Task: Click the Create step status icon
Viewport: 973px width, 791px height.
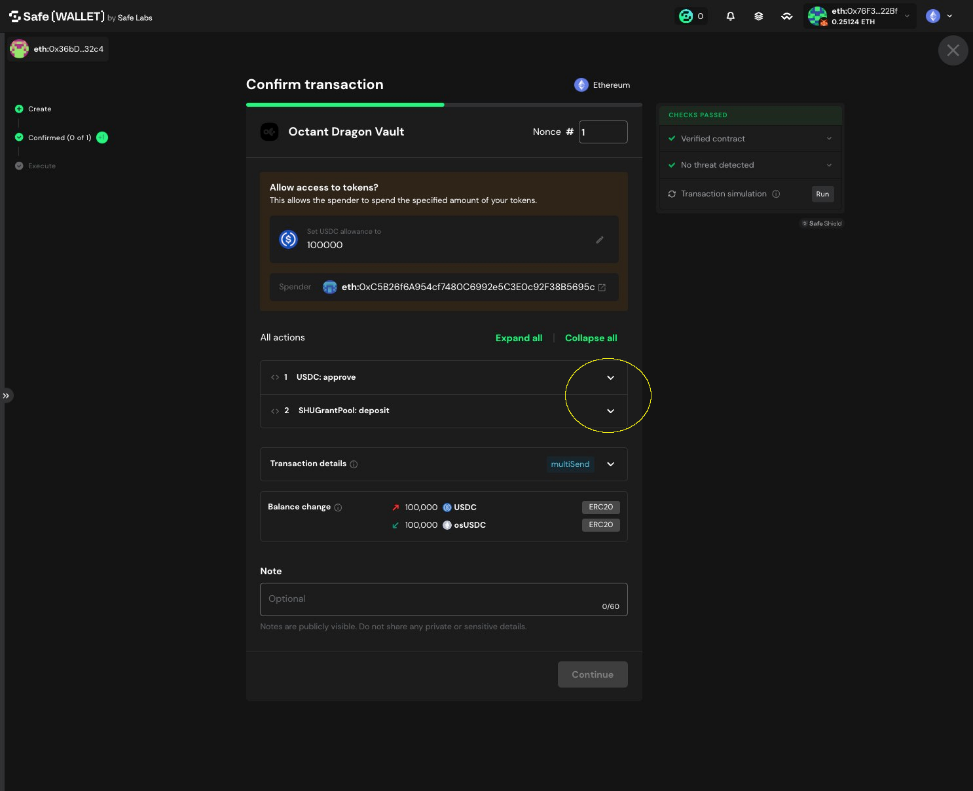Action: tap(19, 109)
